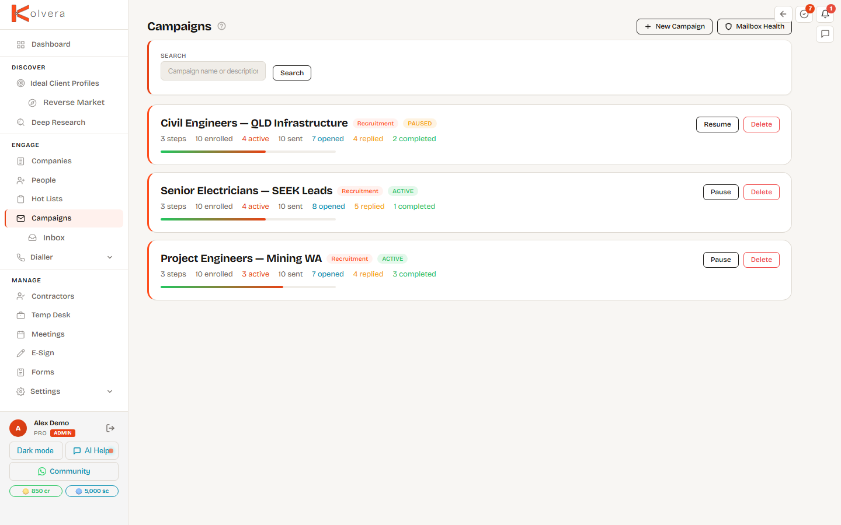The image size is (841, 525).
Task: Click the Hot Lists clipboard icon
Action: (21, 199)
